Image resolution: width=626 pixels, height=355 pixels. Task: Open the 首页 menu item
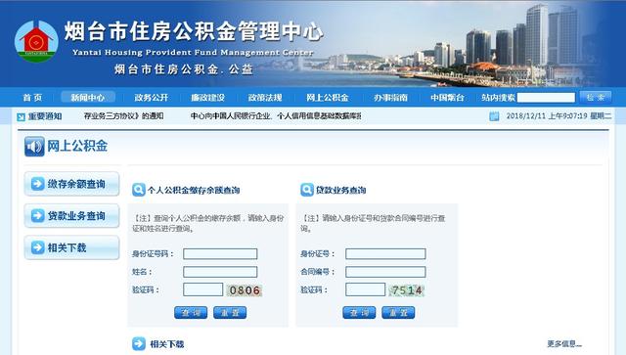(32, 98)
